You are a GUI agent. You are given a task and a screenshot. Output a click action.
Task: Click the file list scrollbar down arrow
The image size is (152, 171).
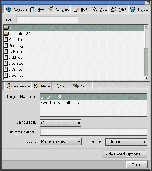(146, 78)
